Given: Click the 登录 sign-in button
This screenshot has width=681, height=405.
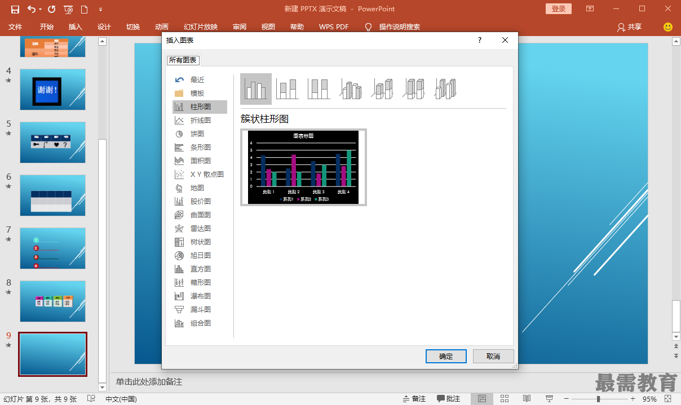Looking at the screenshot, I should (559, 9).
